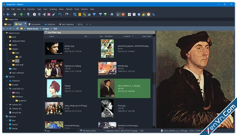Click the Redo arrow icon
This screenshot has width=237, height=135.
(67, 14)
